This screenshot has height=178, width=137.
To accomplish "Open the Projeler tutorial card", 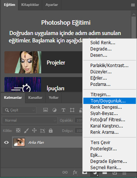I will pos(43,62).
